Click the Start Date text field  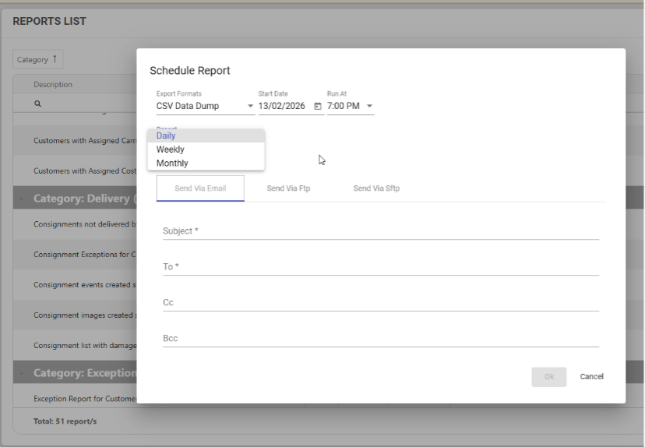[284, 106]
